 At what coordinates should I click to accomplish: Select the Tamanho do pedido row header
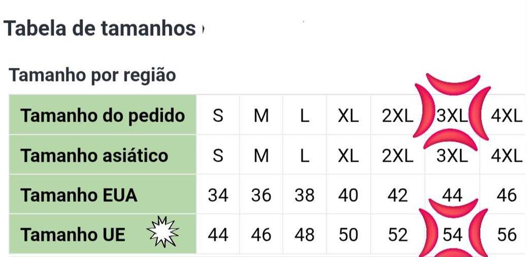coord(103,115)
